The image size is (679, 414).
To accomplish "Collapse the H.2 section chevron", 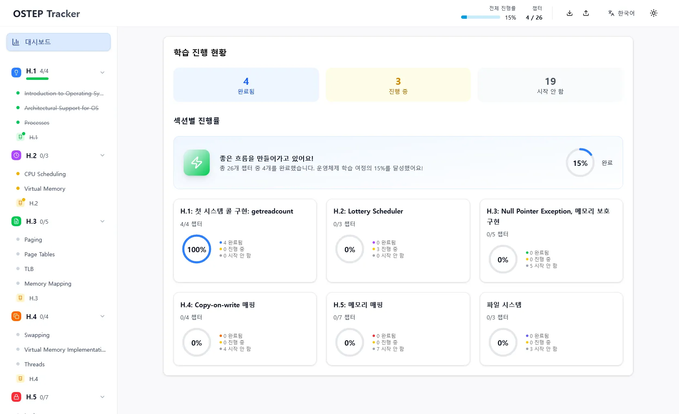I will [x=102, y=155].
